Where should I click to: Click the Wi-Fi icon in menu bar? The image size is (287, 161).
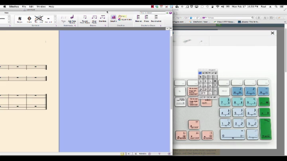217,7
